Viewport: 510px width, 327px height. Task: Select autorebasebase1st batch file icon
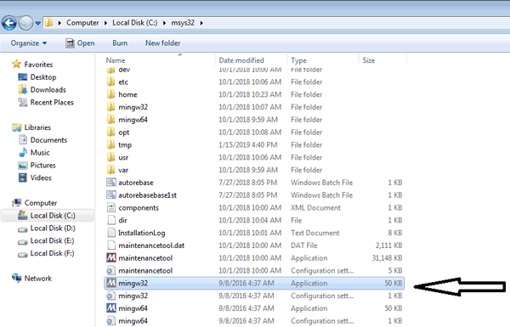click(x=110, y=195)
